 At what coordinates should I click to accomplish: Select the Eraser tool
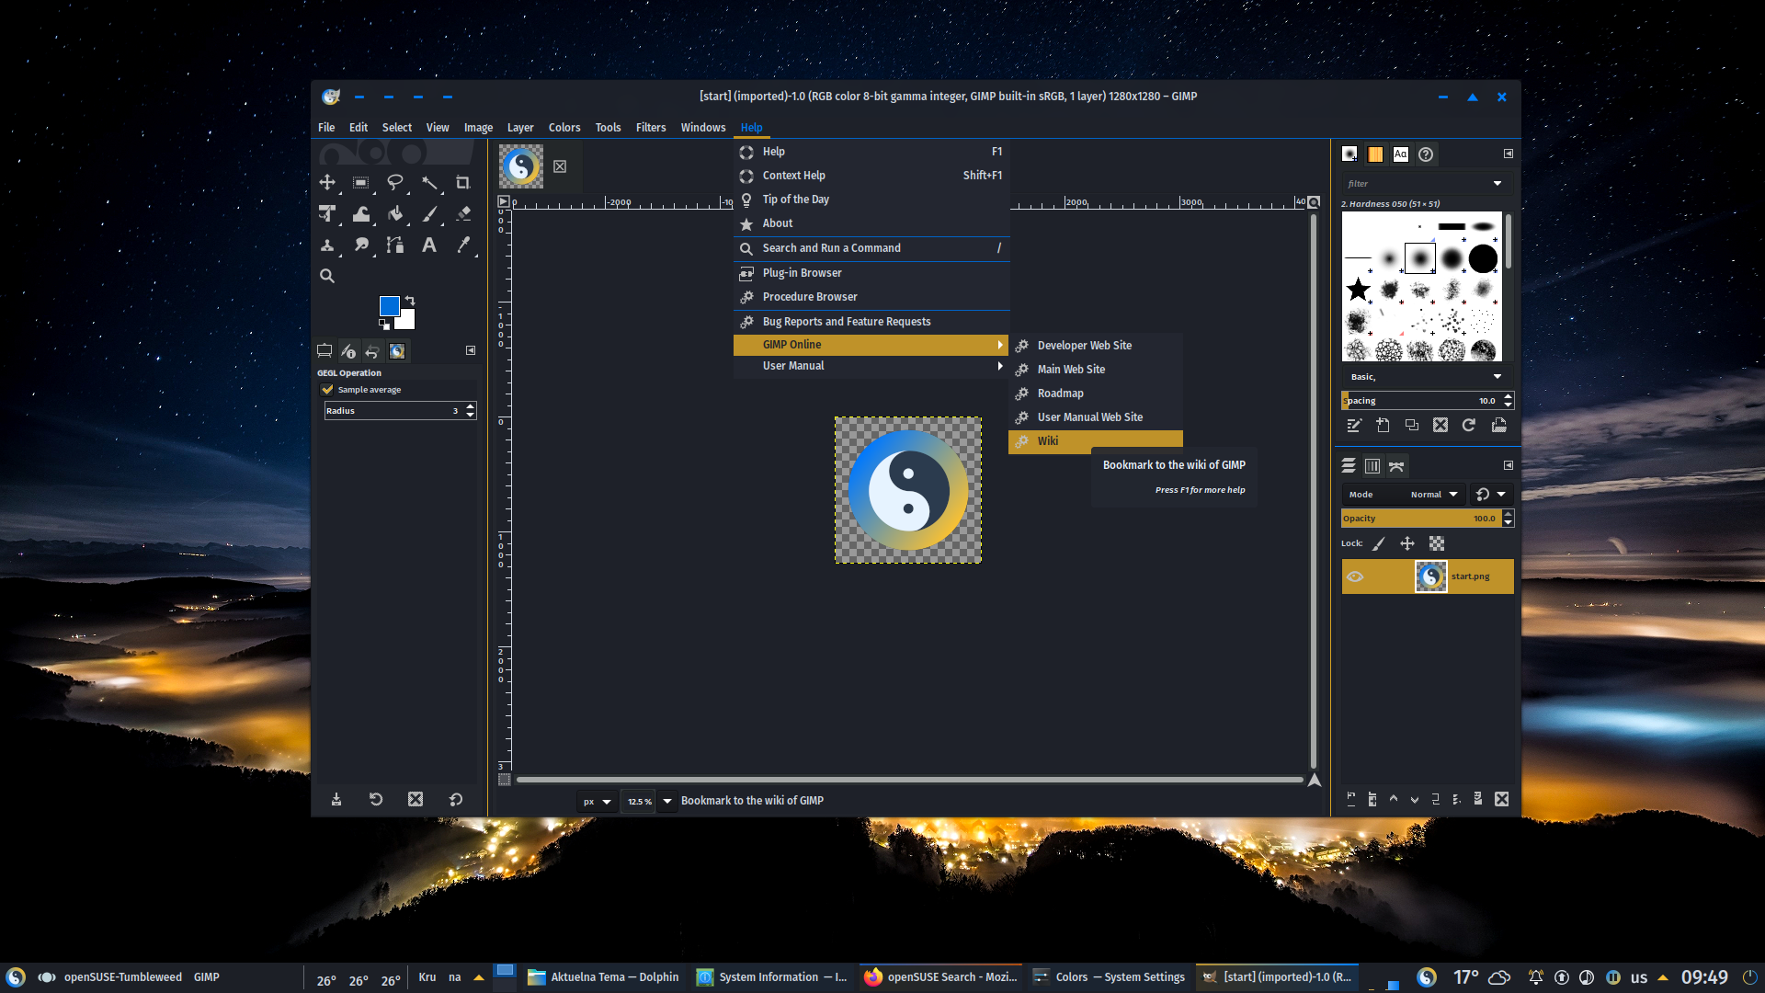pyautogui.click(x=463, y=214)
